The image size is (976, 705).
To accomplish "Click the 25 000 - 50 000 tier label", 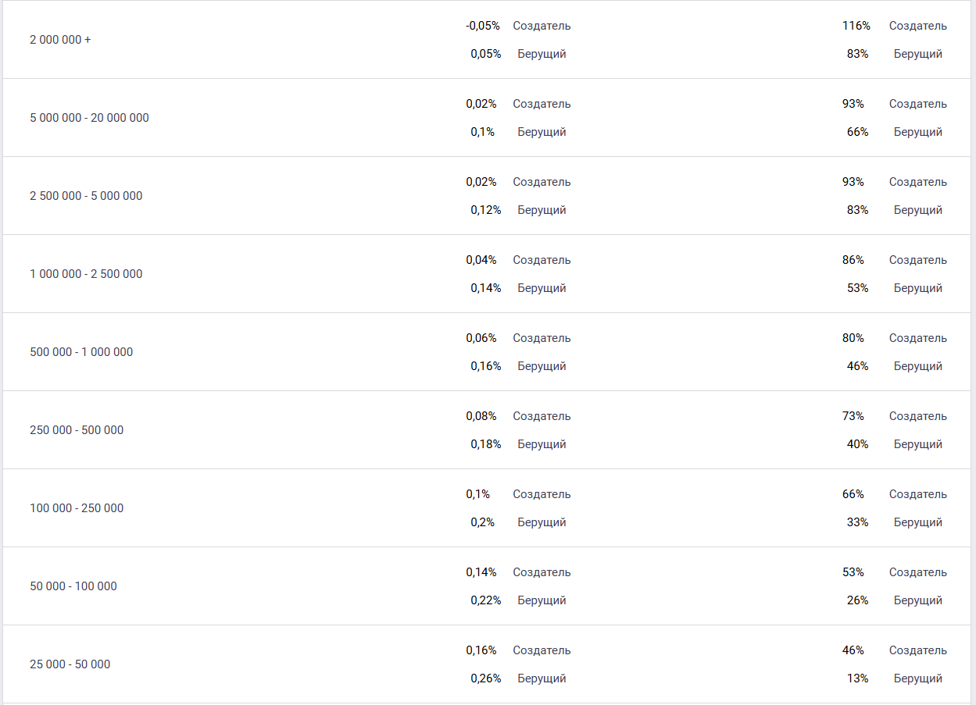I will 70,664.
